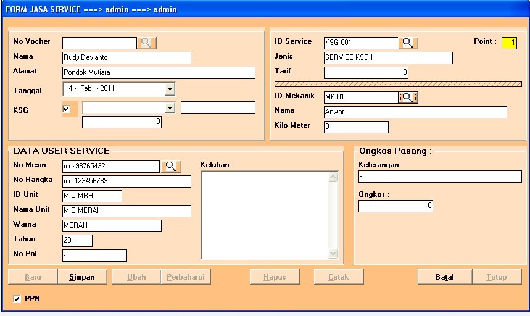Focus the No Vocher input field
Viewport: 530px width, 316px height.
coord(100,43)
